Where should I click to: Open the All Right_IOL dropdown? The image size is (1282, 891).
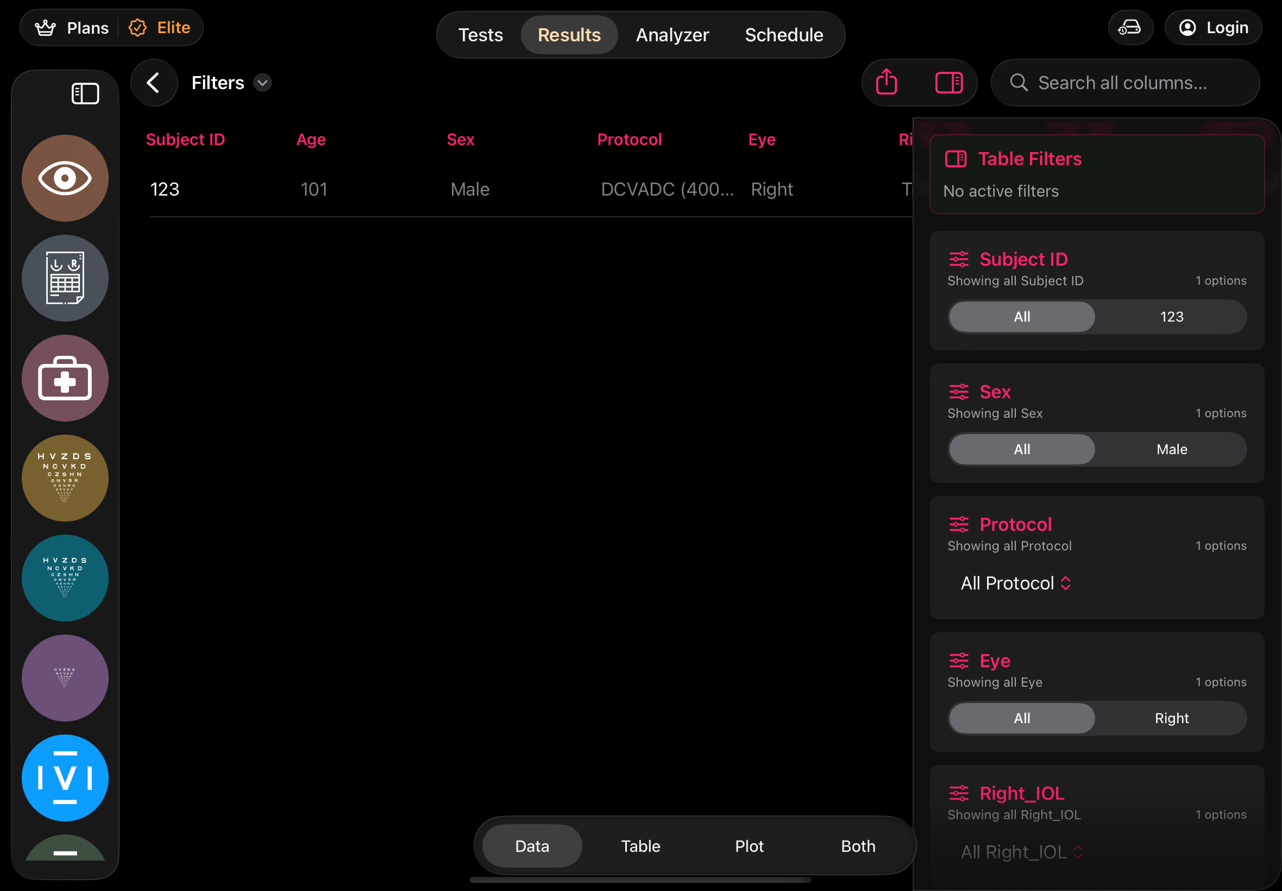pyautogui.click(x=1021, y=852)
